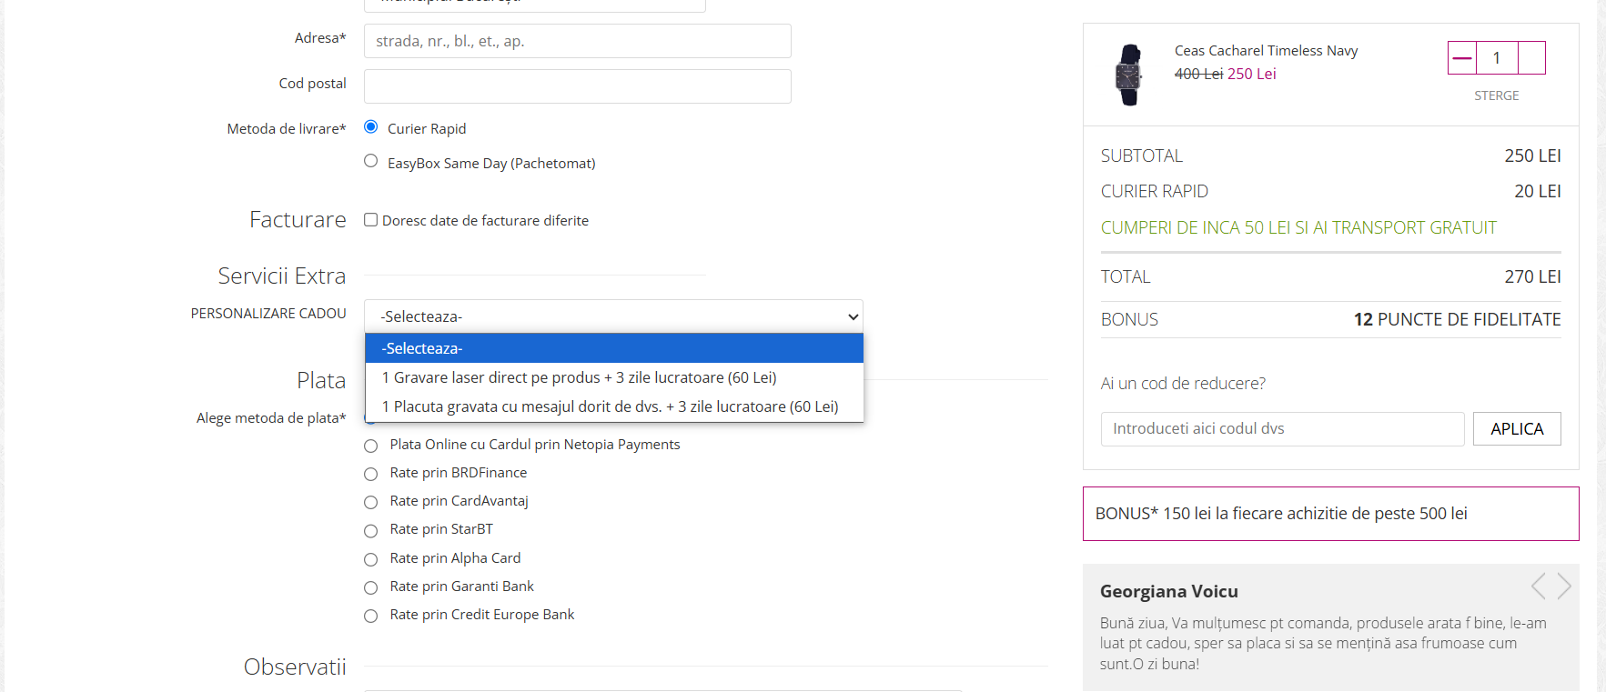Check 'Doresc date de facturare diferite'
Viewport: 1606px width, 692px height.
pyautogui.click(x=371, y=220)
